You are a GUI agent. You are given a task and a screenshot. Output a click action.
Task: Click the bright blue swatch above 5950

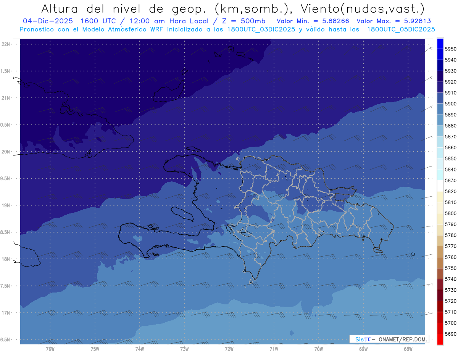[x=440, y=44]
